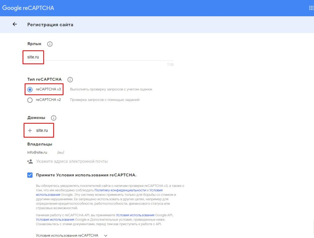Click the Ярлык text field containing site.ru
Screen dimensions: 314x238
[x=98, y=57]
